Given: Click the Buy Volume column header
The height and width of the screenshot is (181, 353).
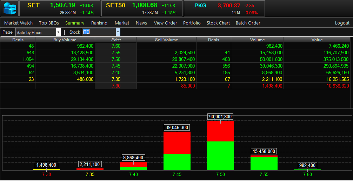Looking at the screenshot, I should pyautogui.click(x=65, y=40).
